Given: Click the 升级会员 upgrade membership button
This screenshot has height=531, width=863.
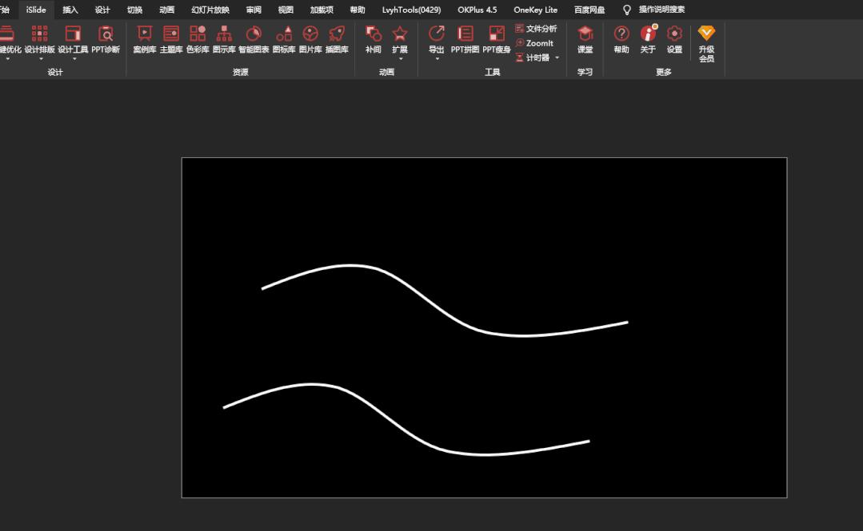Looking at the screenshot, I should [706, 42].
